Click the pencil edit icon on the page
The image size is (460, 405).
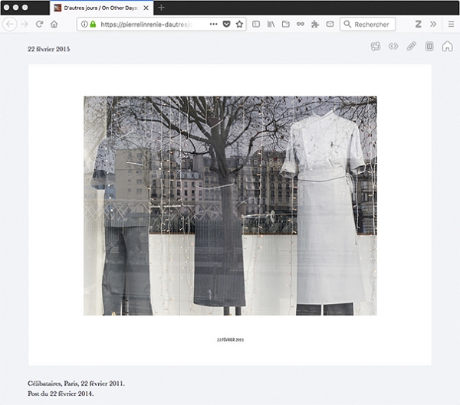pyautogui.click(x=411, y=47)
